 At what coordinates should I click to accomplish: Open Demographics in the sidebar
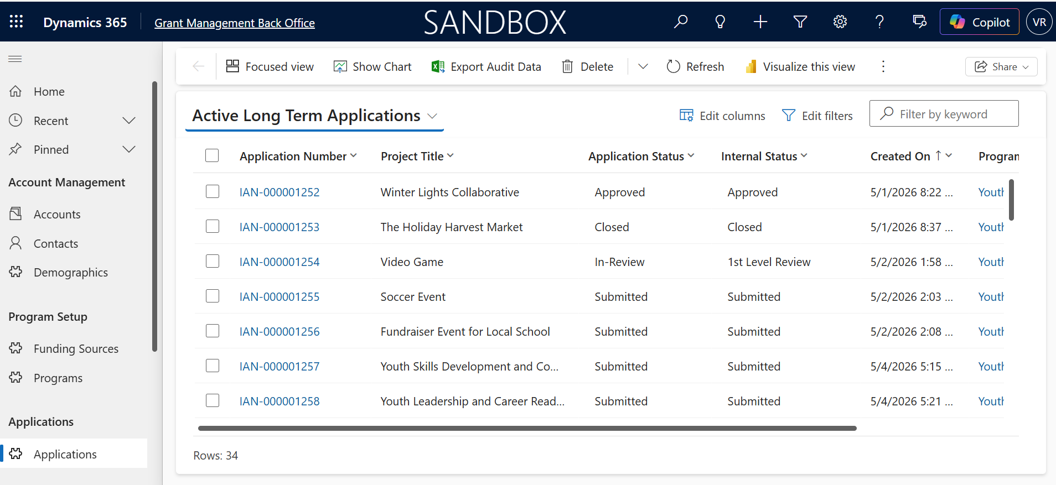tap(70, 272)
